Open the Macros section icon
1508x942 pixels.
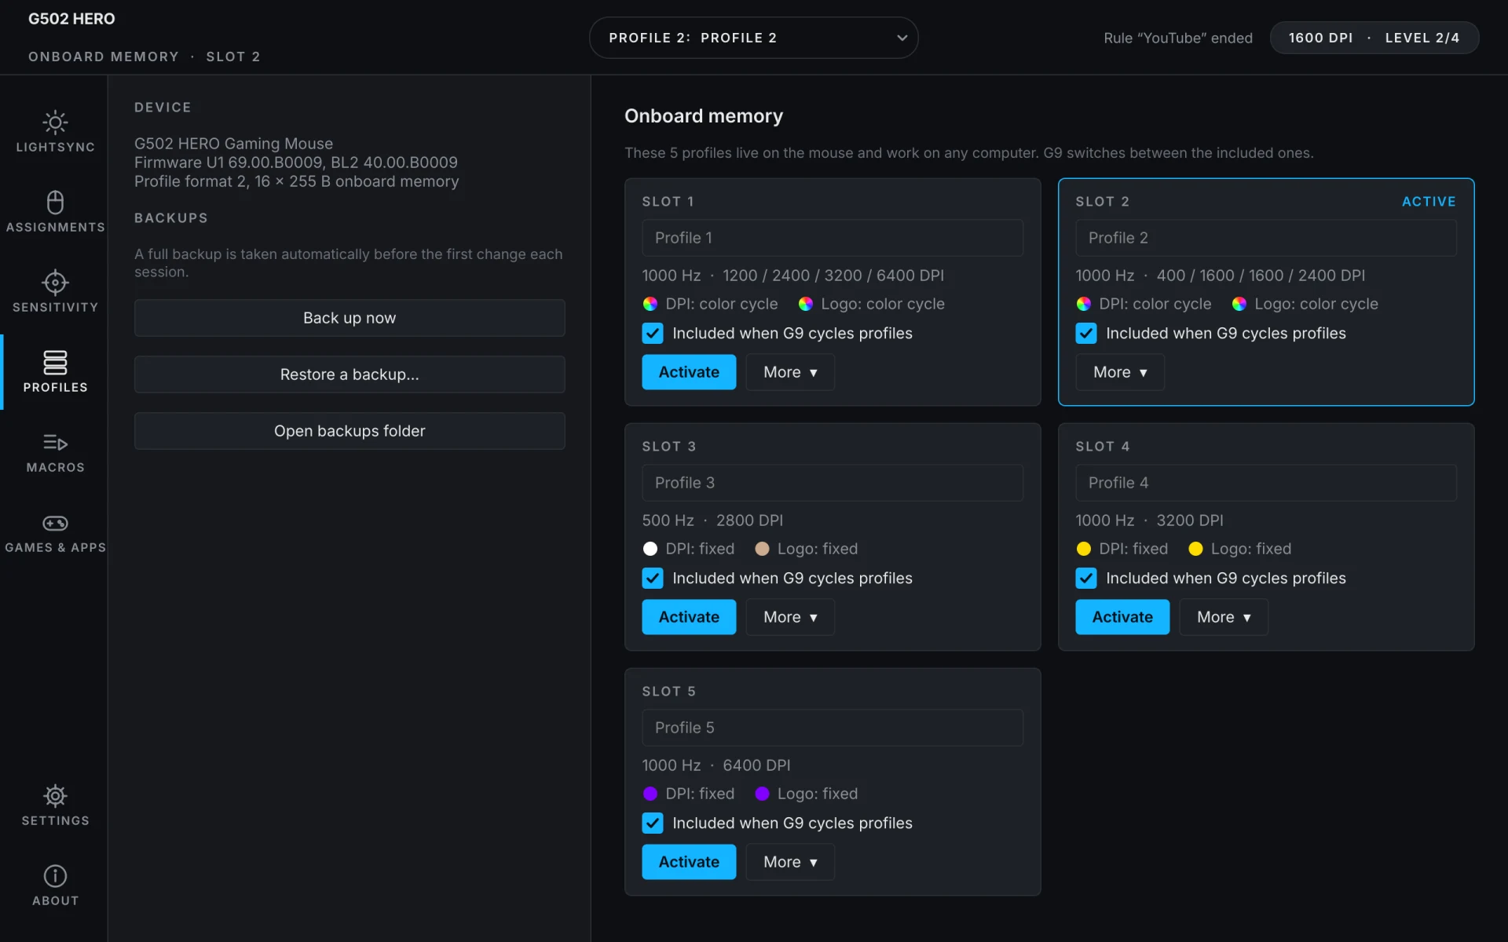point(55,443)
